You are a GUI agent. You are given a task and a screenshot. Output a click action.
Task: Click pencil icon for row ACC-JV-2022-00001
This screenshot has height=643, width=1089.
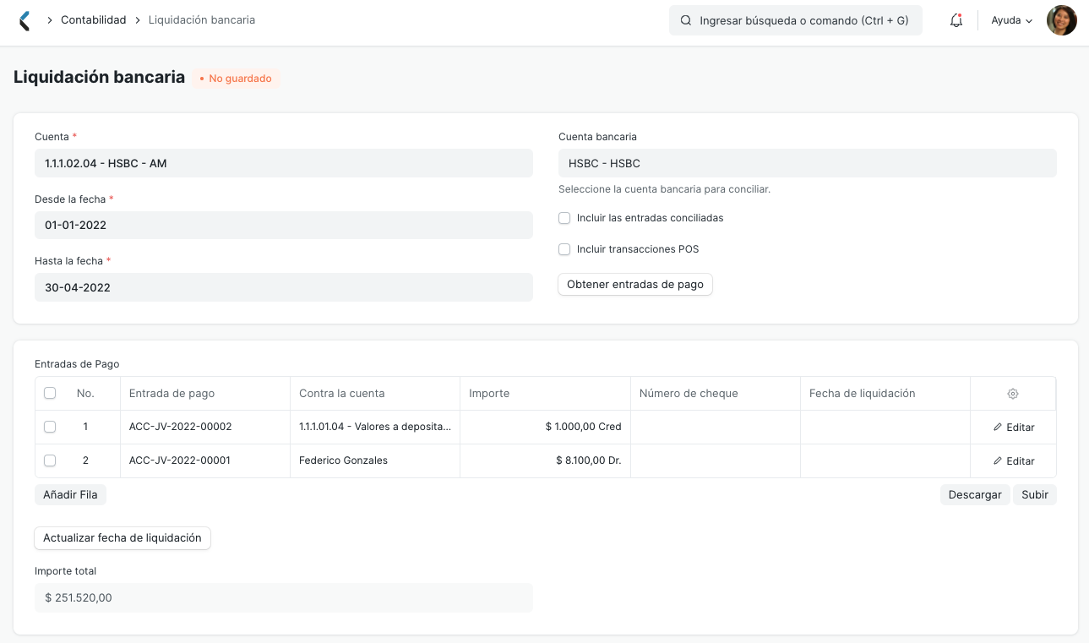998,461
